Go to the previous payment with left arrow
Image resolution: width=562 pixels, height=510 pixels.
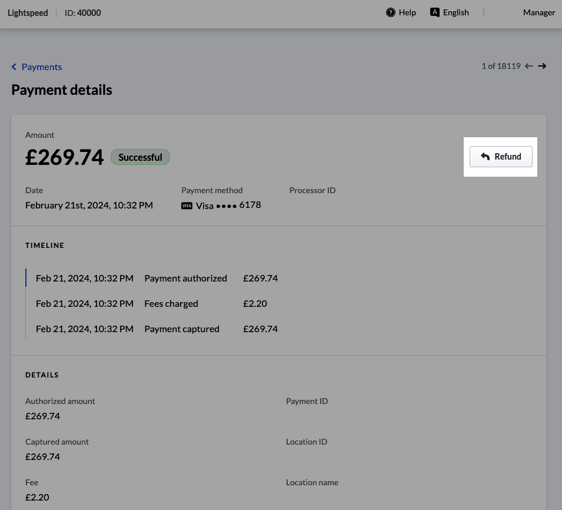tap(529, 66)
